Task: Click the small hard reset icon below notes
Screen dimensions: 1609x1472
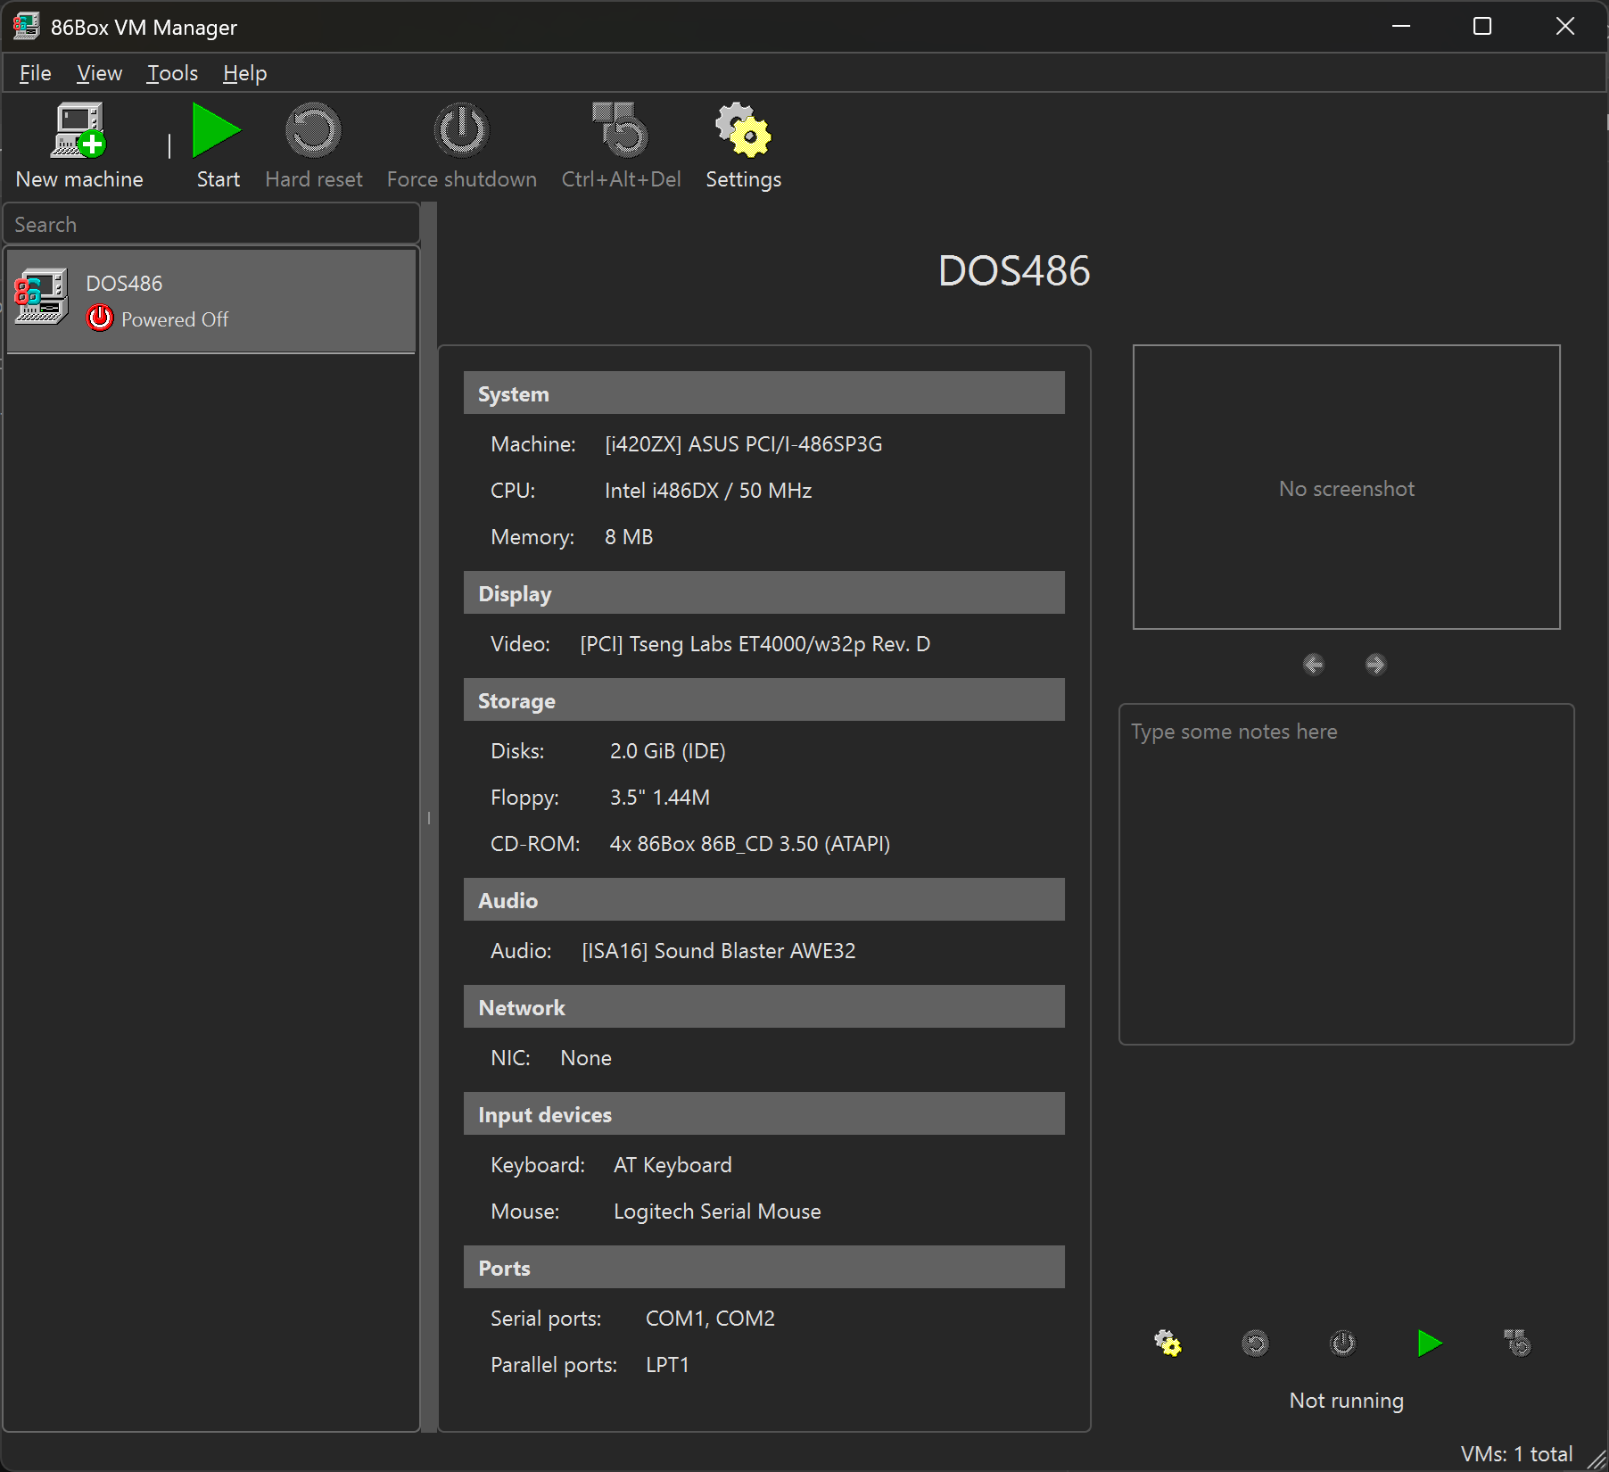Action: [1255, 1343]
